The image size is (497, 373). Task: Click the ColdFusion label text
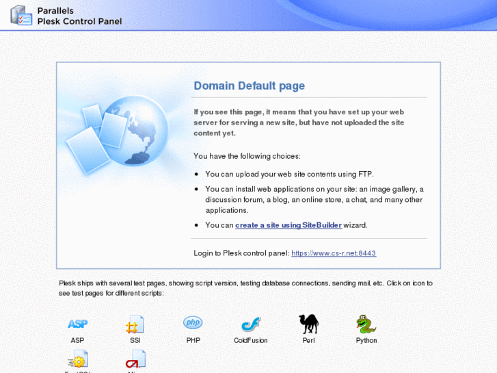pyautogui.click(x=251, y=340)
